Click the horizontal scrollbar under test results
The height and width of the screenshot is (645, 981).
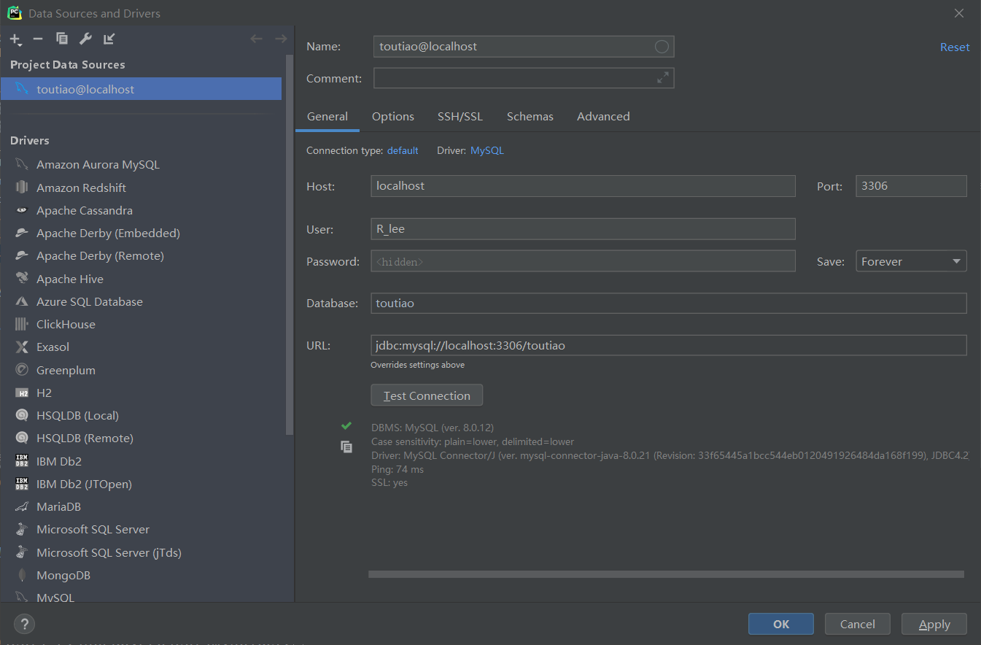click(x=666, y=574)
